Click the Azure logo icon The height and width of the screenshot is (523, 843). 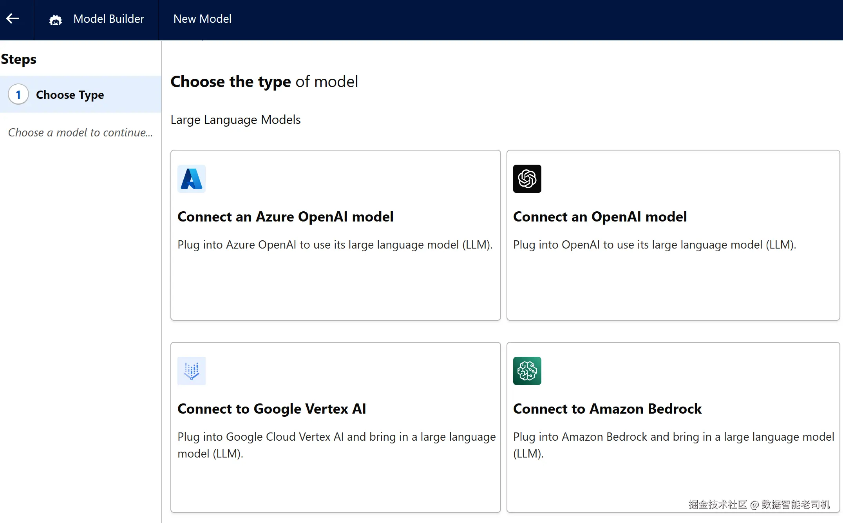coord(191,179)
